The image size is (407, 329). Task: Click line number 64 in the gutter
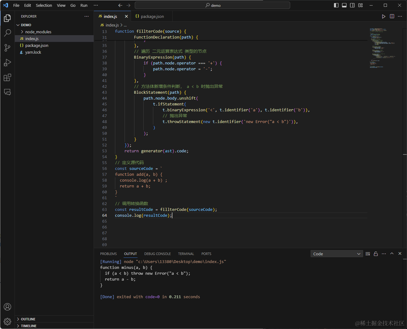104,215
